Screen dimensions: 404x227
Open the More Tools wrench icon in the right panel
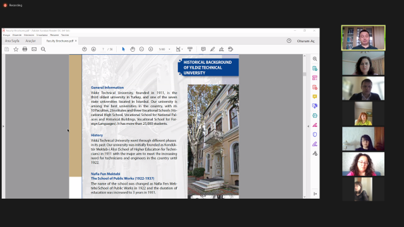(x=314, y=154)
